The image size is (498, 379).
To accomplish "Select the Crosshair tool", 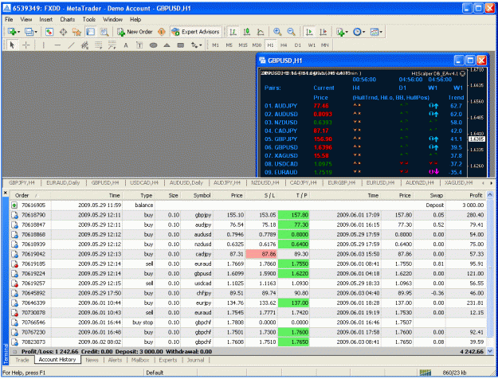I will (x=26, y=45).
